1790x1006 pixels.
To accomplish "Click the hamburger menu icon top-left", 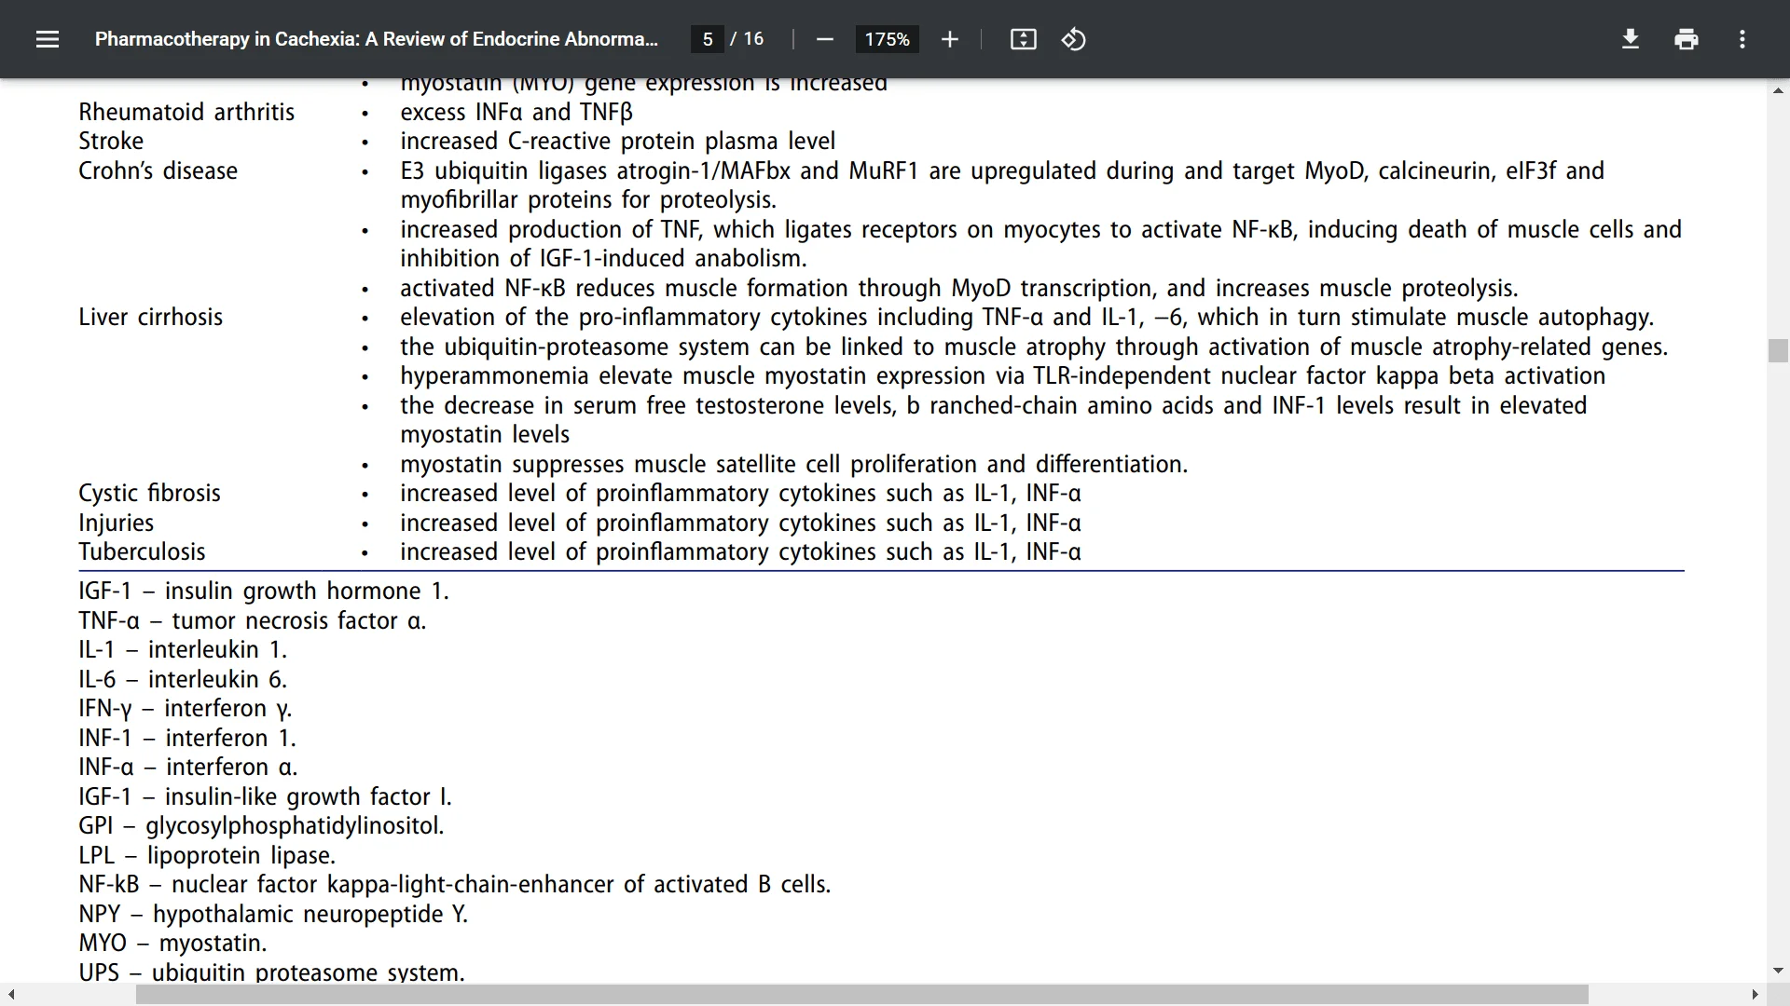I will [x=48, y=39].
